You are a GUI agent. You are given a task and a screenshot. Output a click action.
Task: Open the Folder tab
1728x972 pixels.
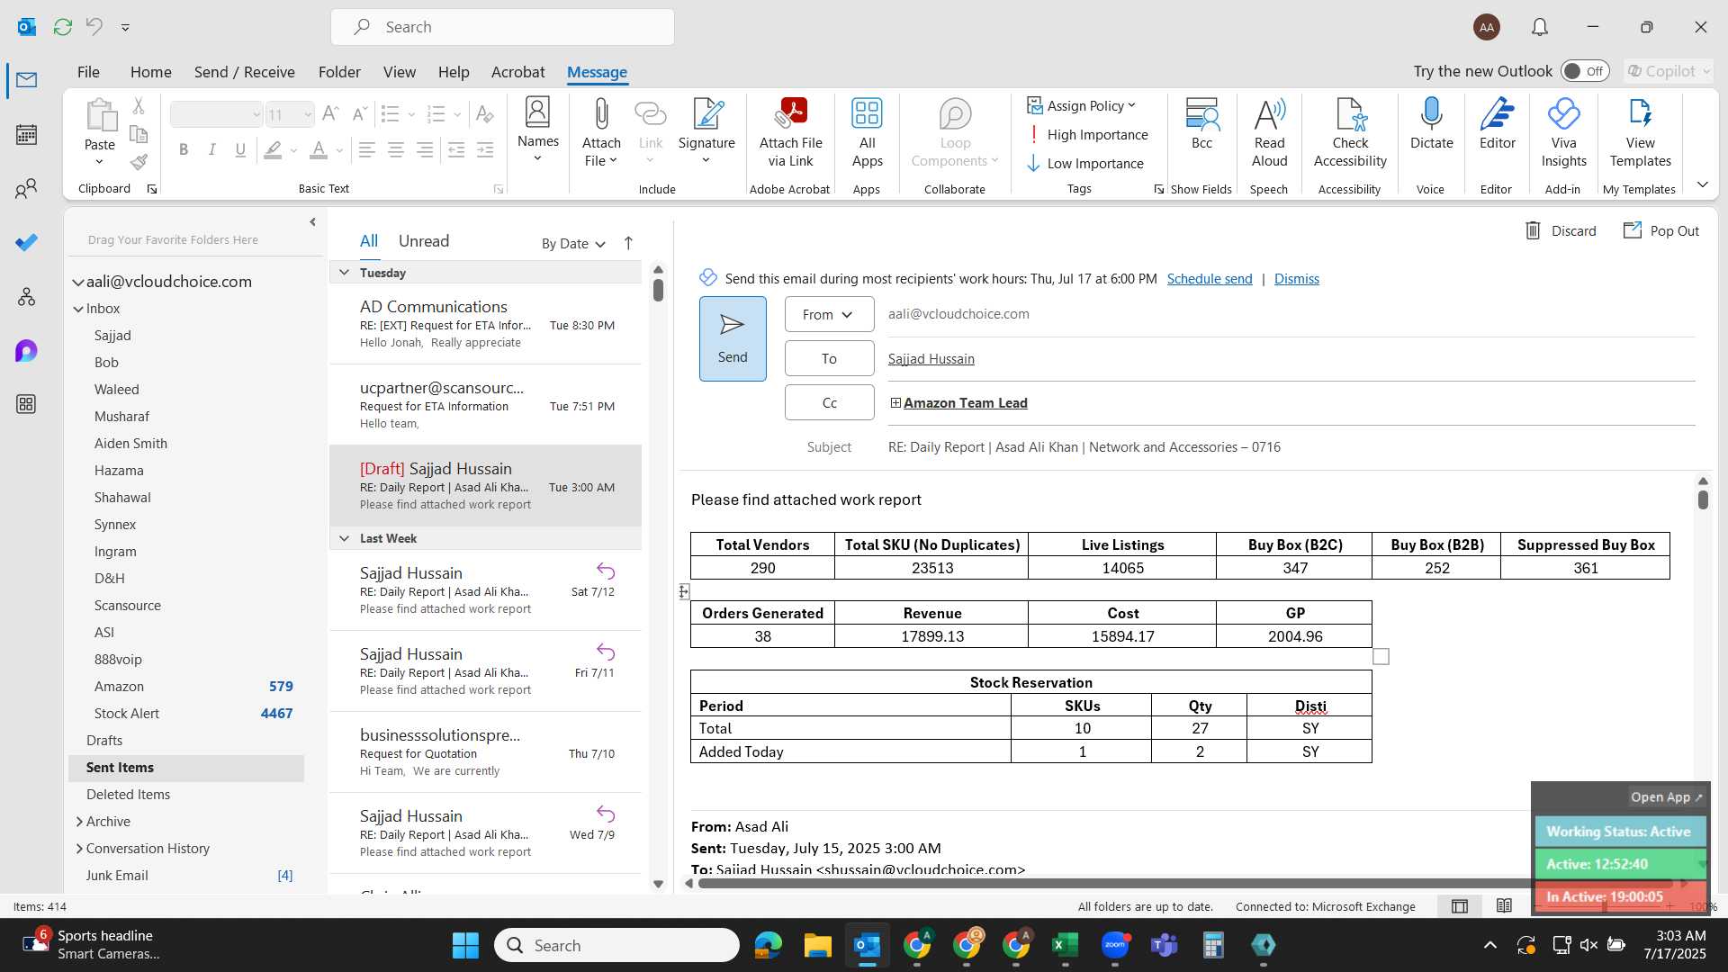pyautogui.click(x=339, y=72)
